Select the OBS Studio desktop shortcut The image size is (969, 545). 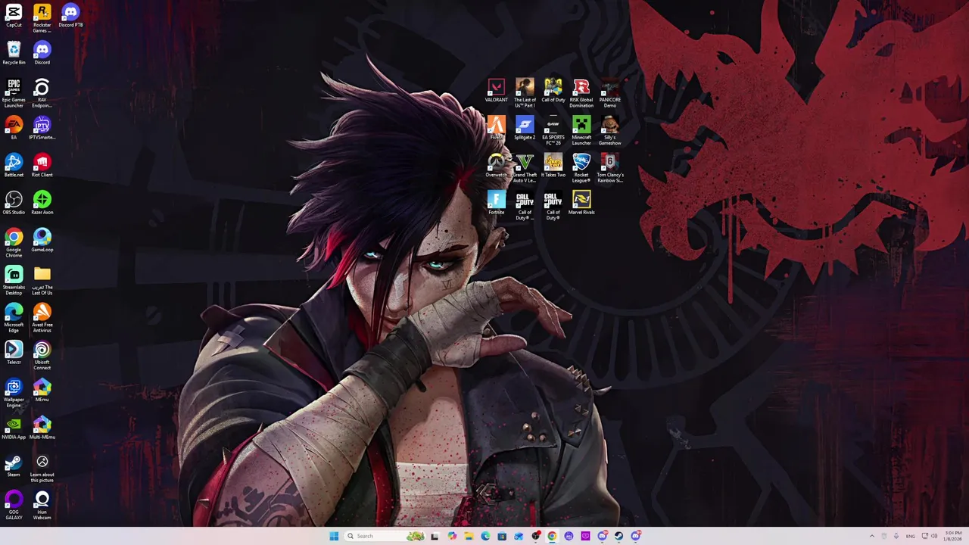point(14,203)
